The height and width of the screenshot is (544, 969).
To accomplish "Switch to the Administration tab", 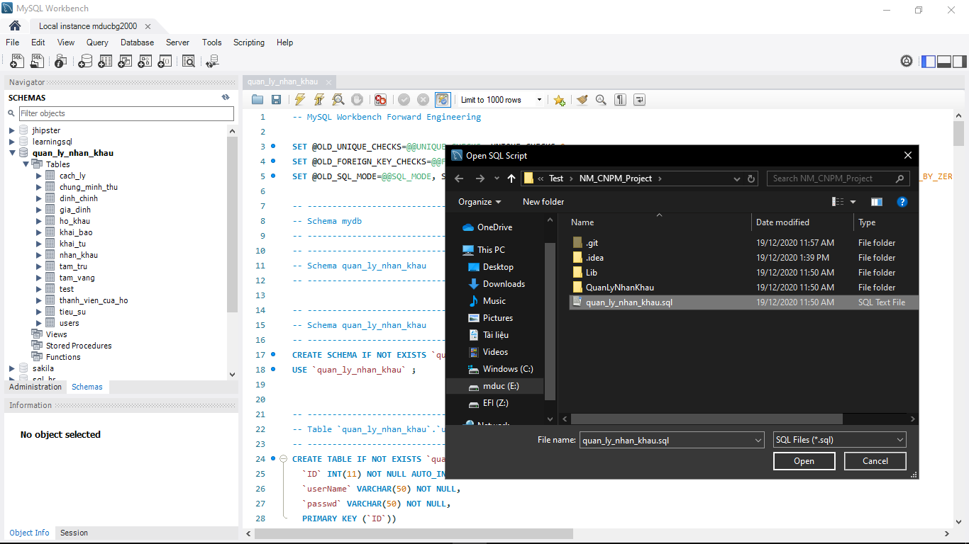I will (35, 387).
